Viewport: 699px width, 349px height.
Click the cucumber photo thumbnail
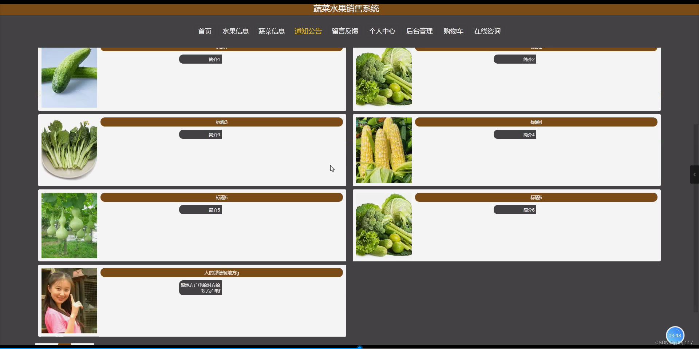69,78
